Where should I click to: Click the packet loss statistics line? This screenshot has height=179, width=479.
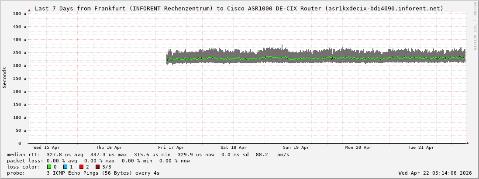[x=98, y=161]
